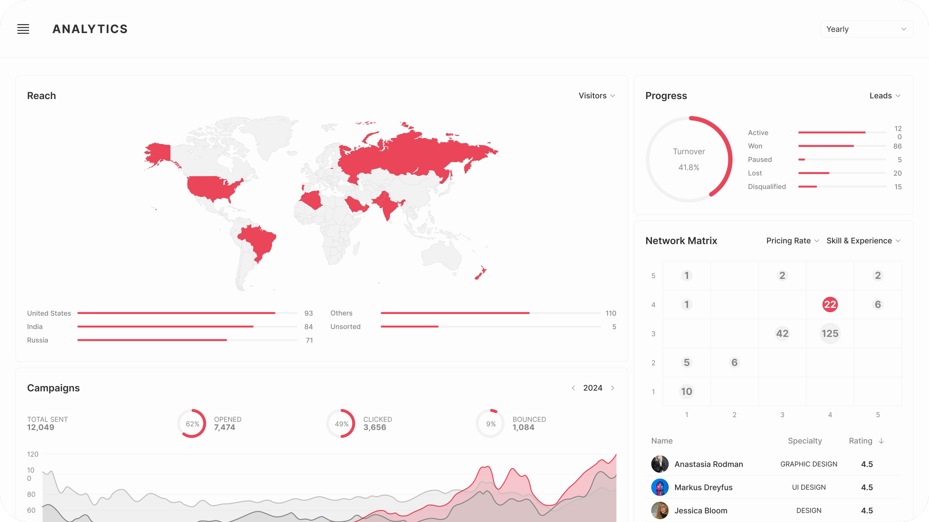Sort by Rating arrow icon
Screen dimensions: 929x522
click(881, 441)
